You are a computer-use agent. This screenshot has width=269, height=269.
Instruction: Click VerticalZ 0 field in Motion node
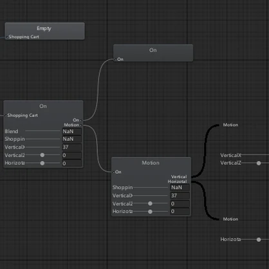coord(180,203)
